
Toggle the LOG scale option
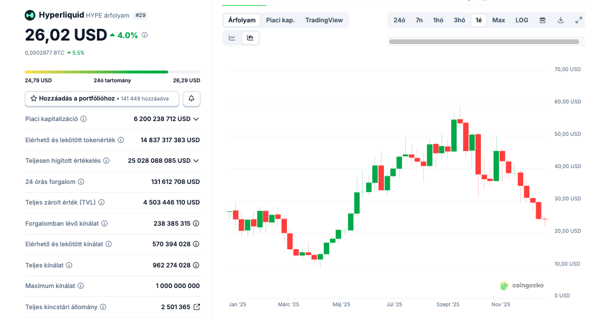click(521, 21)
